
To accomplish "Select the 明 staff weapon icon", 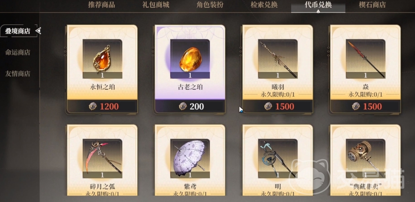I will pyautogui.click(x=278, y=159).
